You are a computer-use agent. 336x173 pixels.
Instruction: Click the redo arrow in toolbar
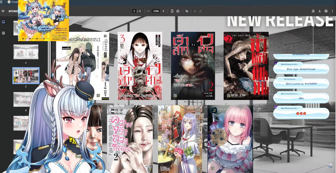[200, 11]
